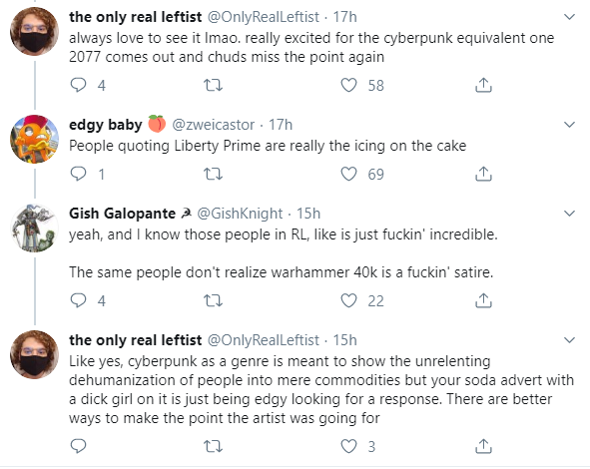
Task: Share the first OnlyRealLeftist tweet
Action: [x=483, y=85]
